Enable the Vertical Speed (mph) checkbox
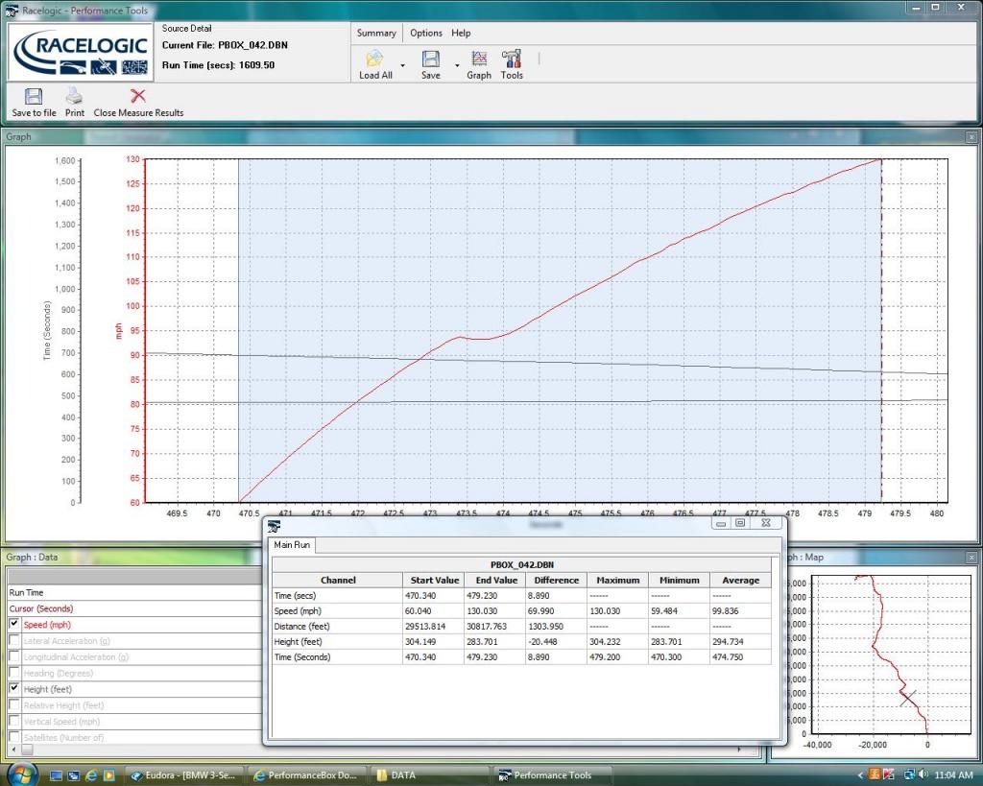The image size is (983, 786). click(x=13, y=722)
